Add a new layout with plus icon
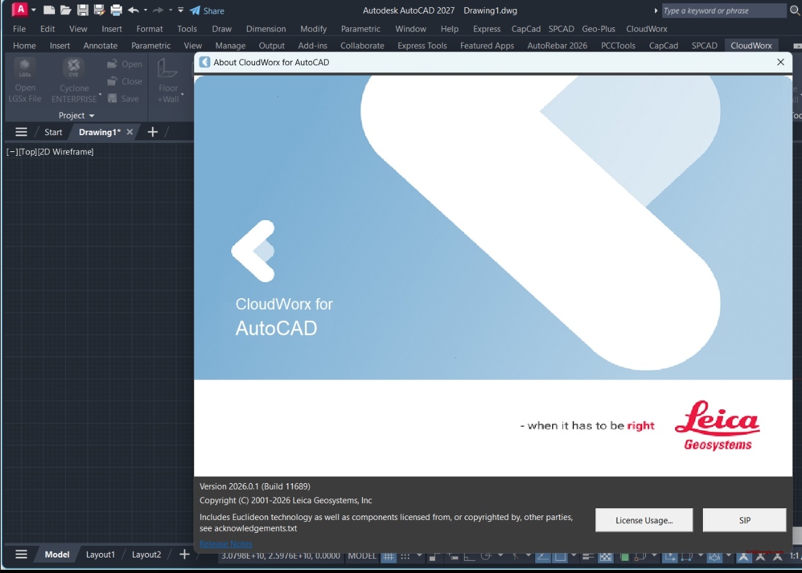This screenshot has width=802, height=573. point(184,554)
